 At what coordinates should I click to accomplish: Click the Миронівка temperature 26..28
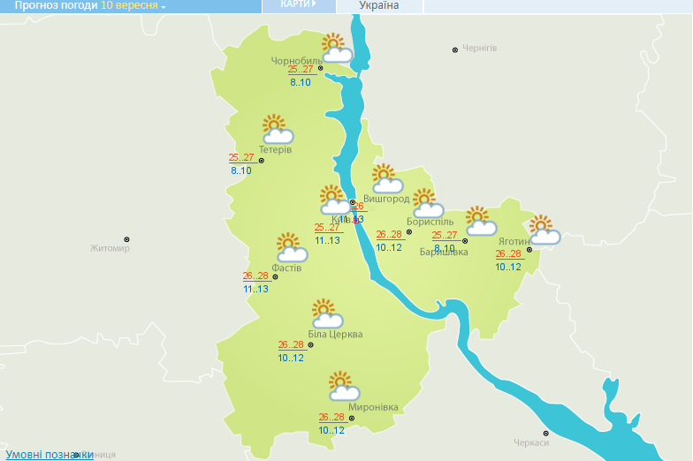pyautogui.click(x=331, y=418)
